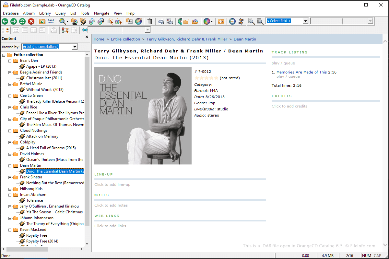Click the selection tree cursor icon
The height and width of the screenshot is (259, 389).
[65, 30]
